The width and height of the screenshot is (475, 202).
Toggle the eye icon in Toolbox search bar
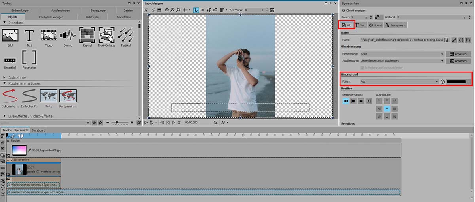point(94,123)
